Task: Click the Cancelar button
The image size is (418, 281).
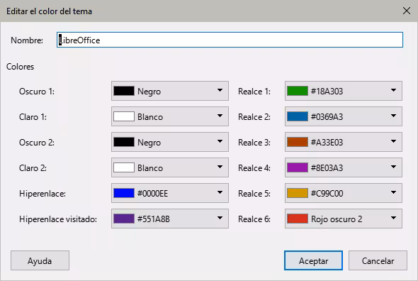Action: click(x=378, y=260)
